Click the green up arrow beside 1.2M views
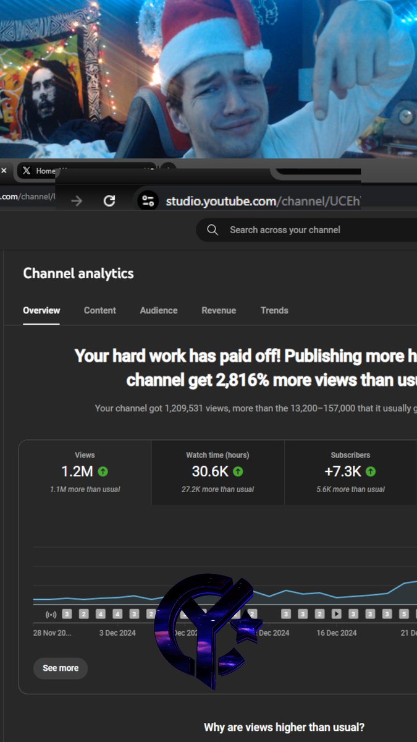This screenshot has width=417, height=742. click(103, 472)
